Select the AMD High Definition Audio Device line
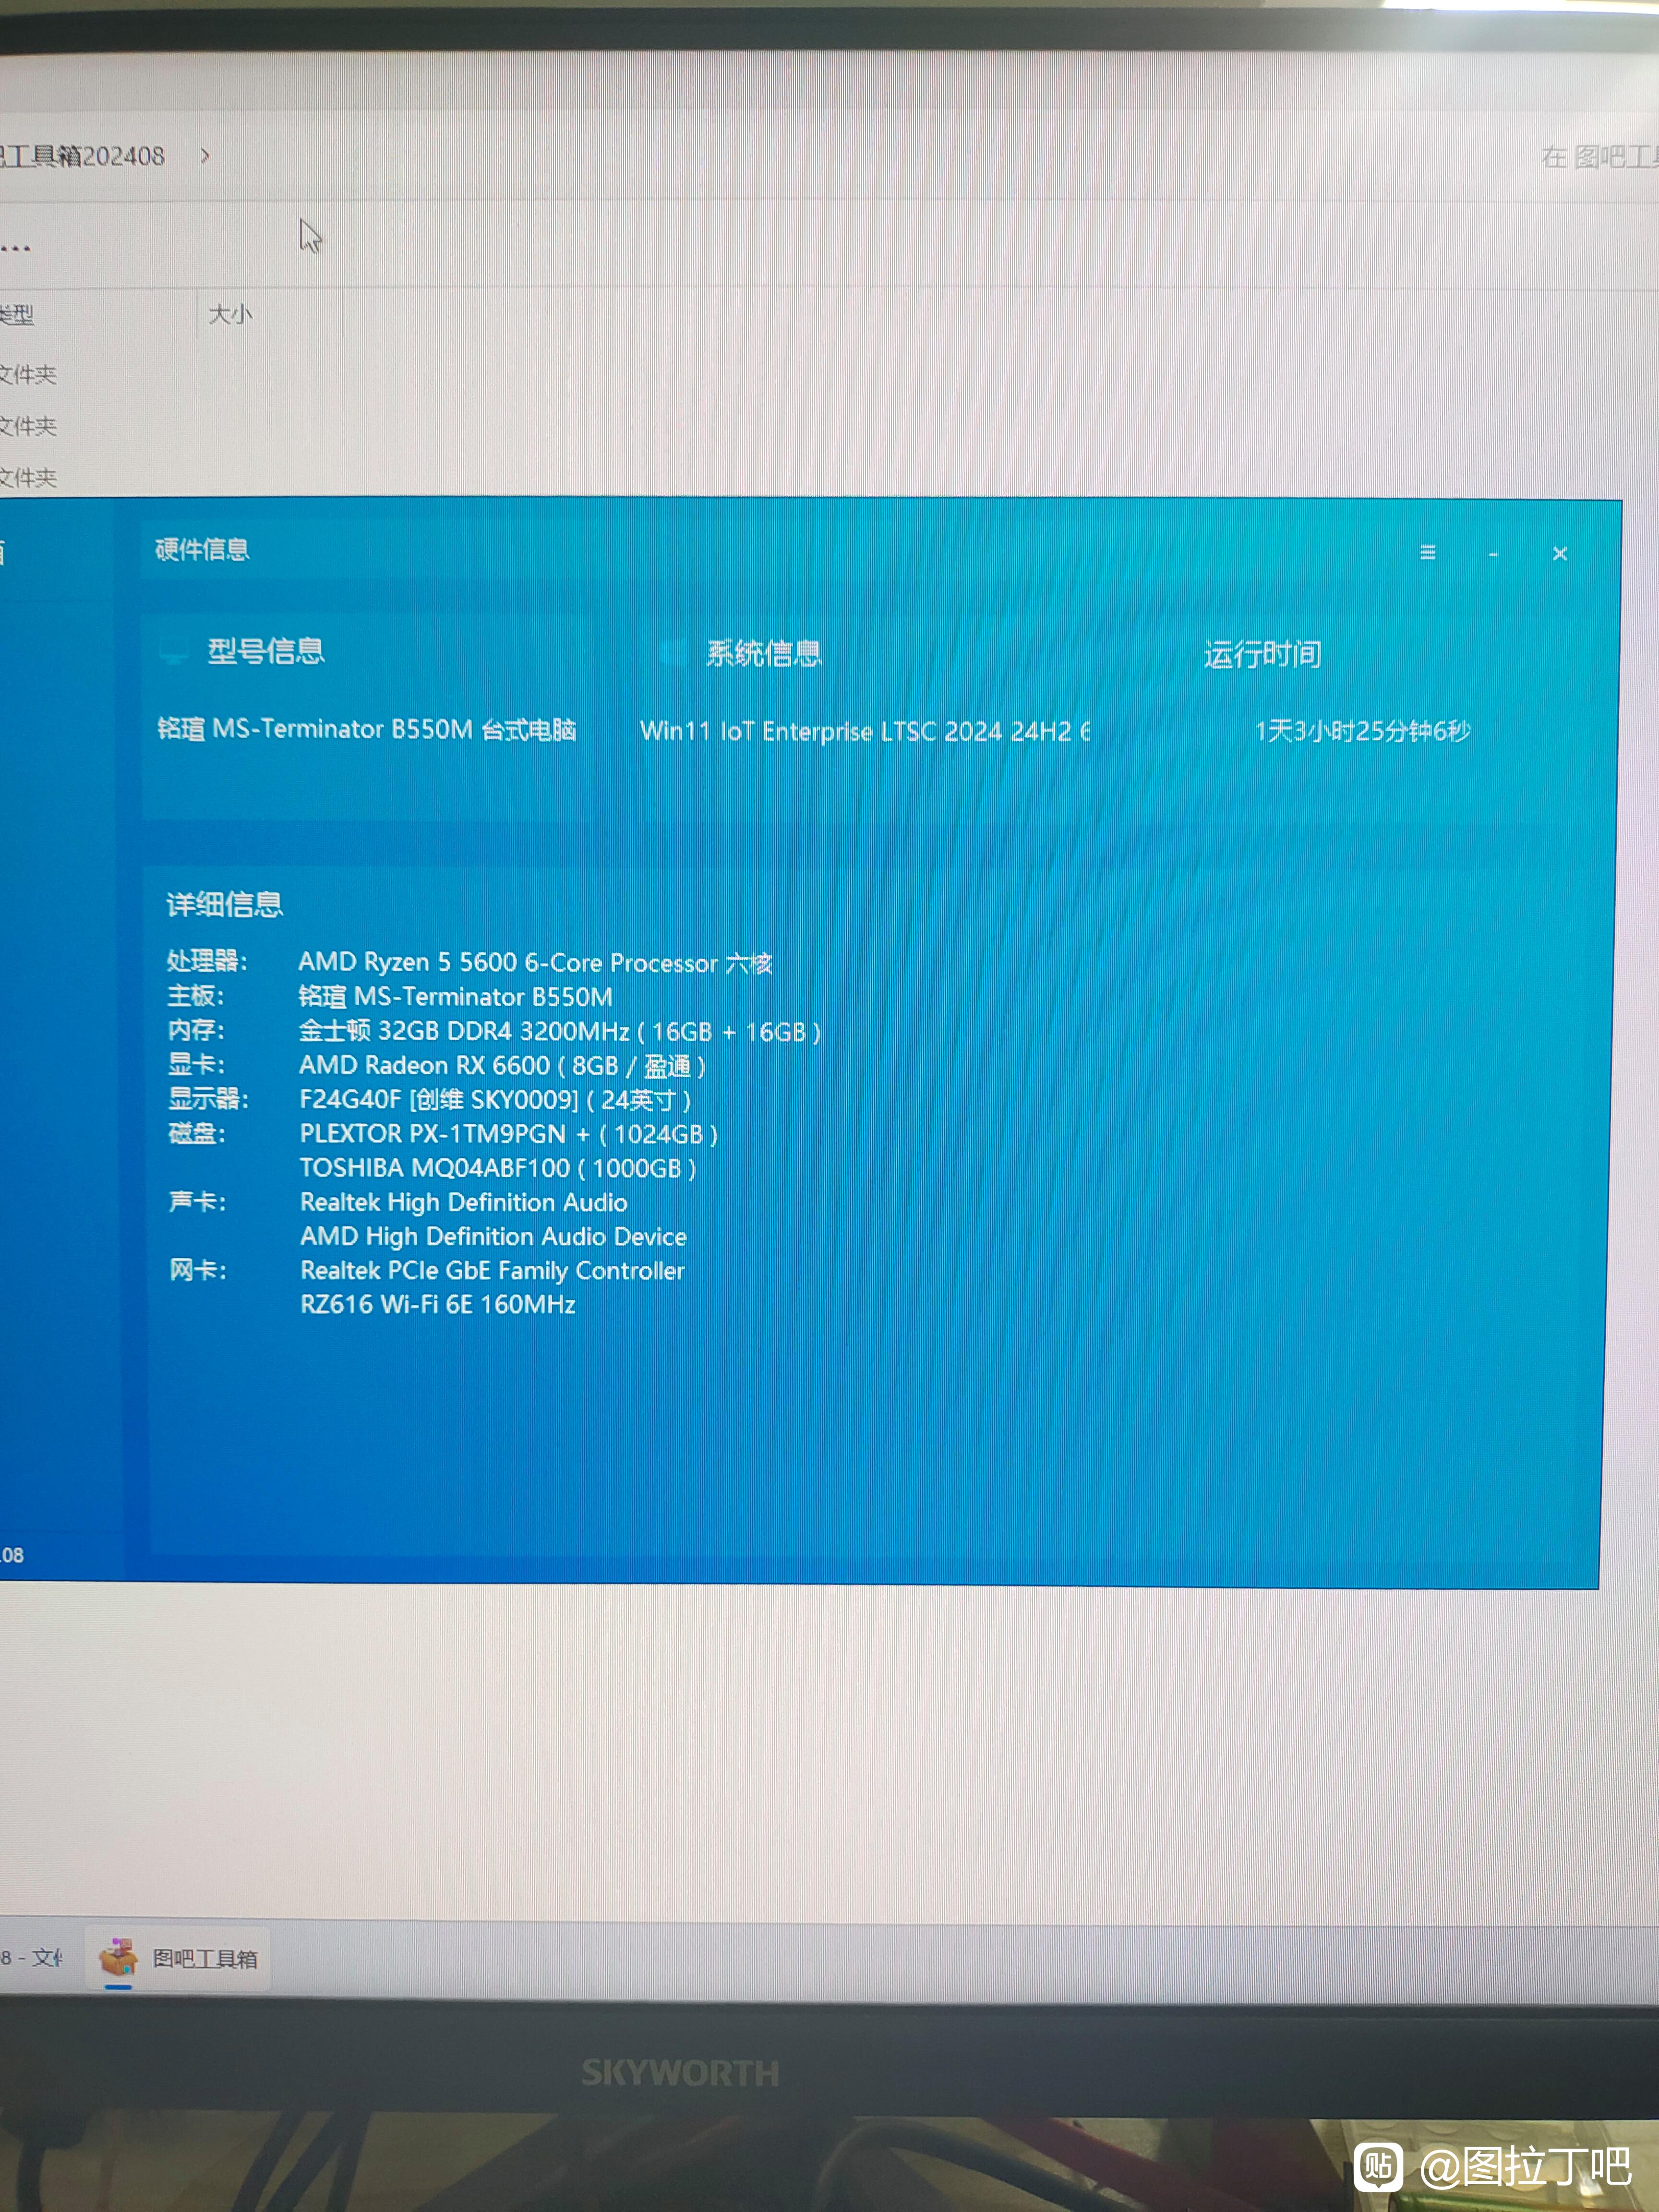 [494, 1237]
